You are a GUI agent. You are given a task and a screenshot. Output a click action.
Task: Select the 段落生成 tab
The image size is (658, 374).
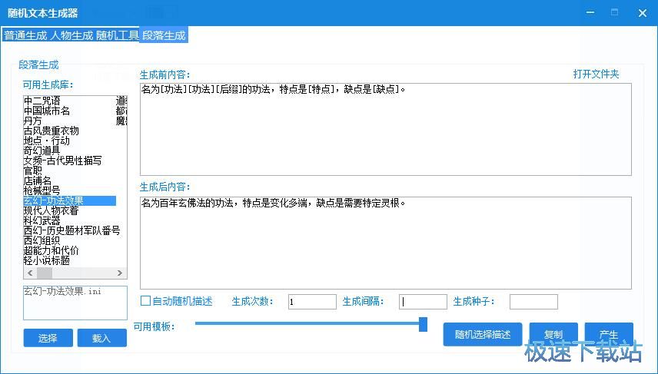click(x=164, y=35)
